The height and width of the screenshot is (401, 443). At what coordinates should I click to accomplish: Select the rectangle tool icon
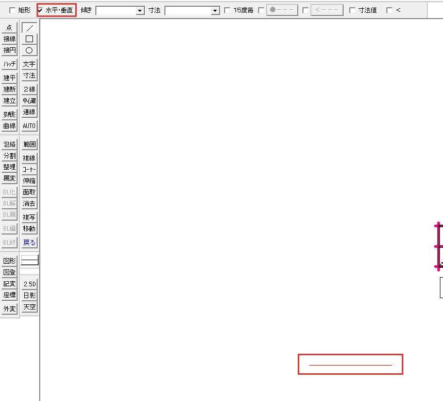pyautogui.click(x=29, y=39)
